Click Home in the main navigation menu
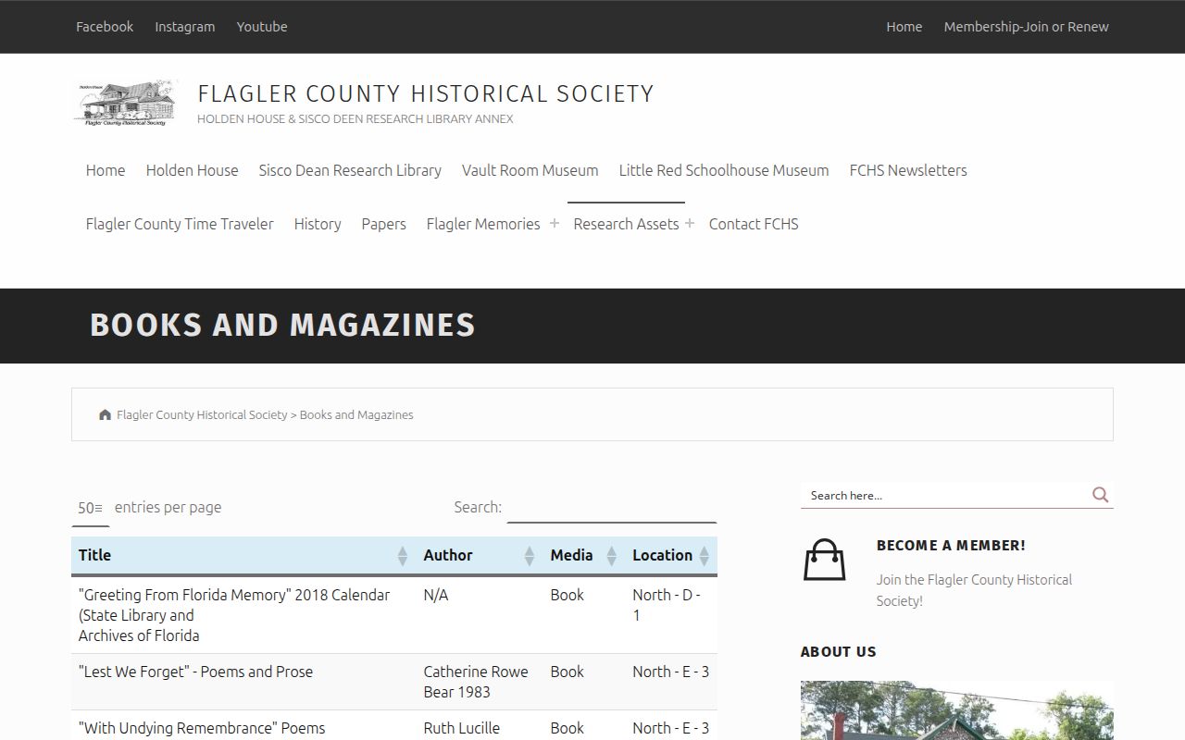 pyautogui.click(x=106, y=170)
